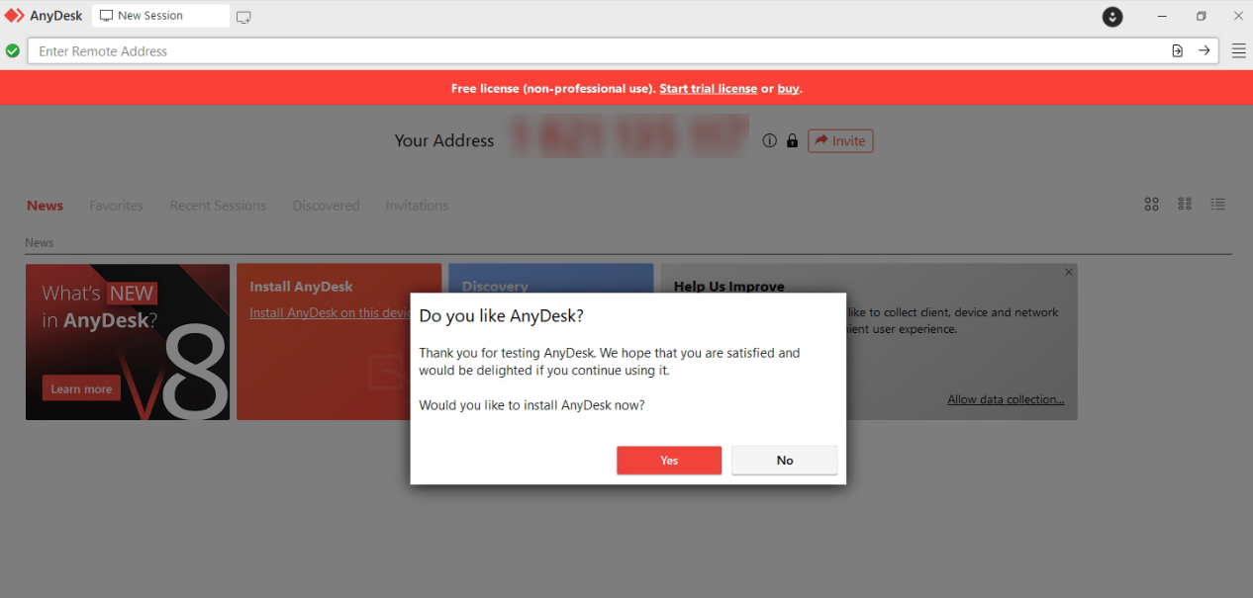This screenshot has height=598, width=1253.
Task: Click the Enter Remote Address field
Action: click(594, 51)
